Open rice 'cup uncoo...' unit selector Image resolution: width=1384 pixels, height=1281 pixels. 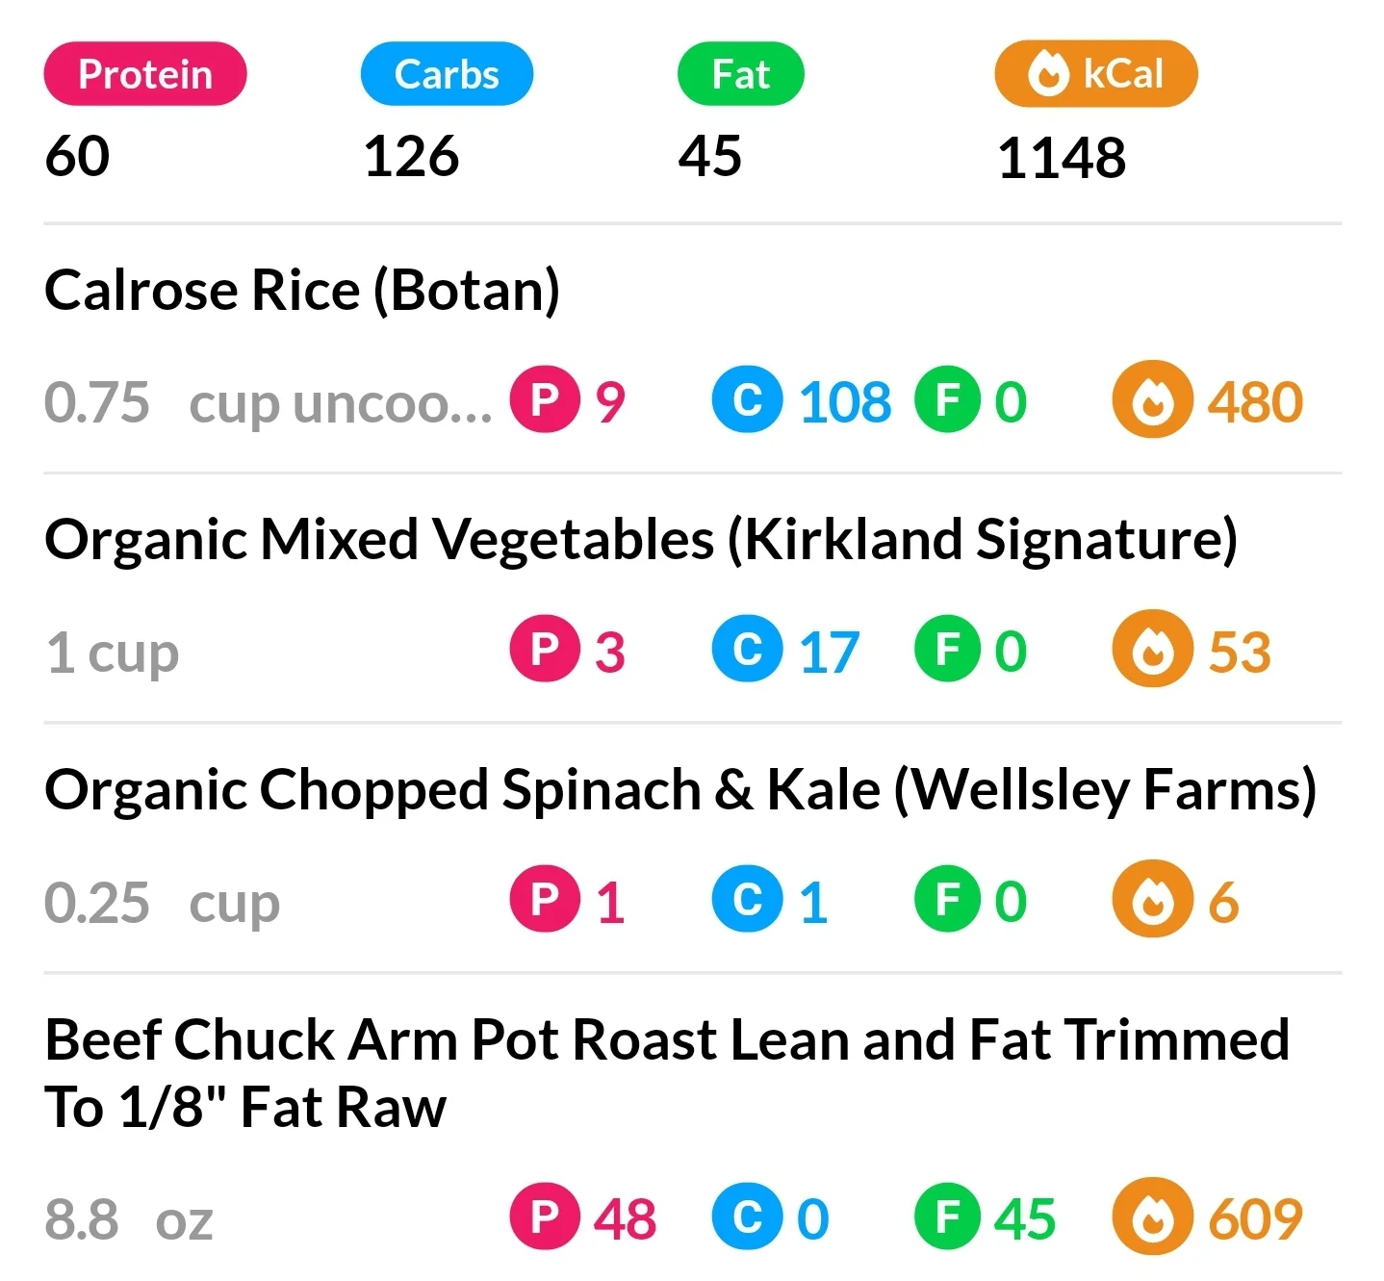[341, 404]
